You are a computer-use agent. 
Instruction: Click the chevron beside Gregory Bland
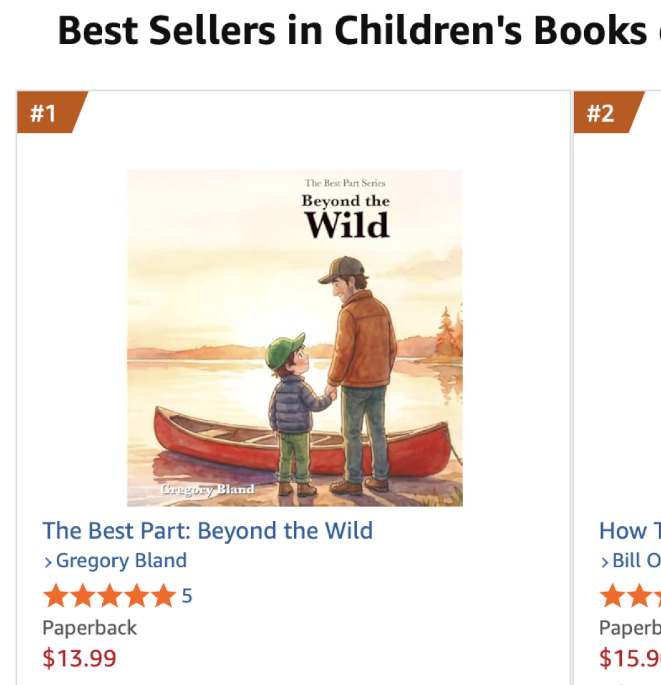coord(48,561)
